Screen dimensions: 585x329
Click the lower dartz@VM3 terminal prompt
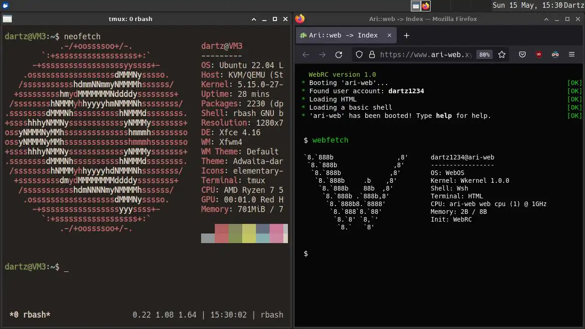click(32, 267)
